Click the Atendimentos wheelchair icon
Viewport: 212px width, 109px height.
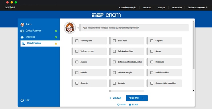23,44
